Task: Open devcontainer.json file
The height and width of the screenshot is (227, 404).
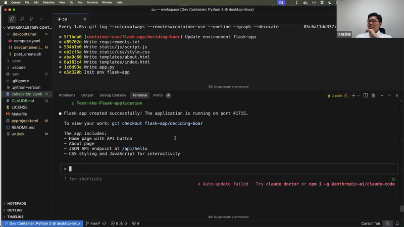Action: click(28, 47)
